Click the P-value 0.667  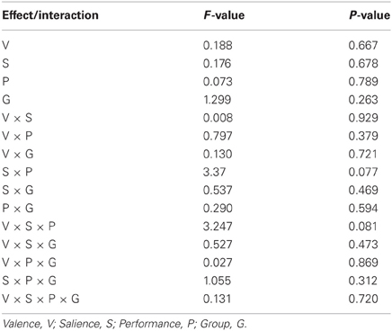pos(363,46)
